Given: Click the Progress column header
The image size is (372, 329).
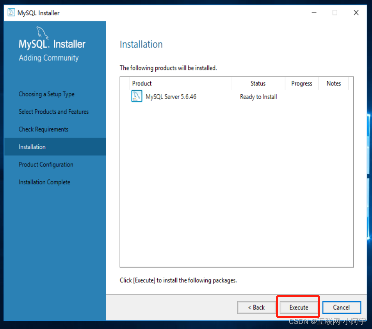Looking at the screenshot, I should click(301, 83).
